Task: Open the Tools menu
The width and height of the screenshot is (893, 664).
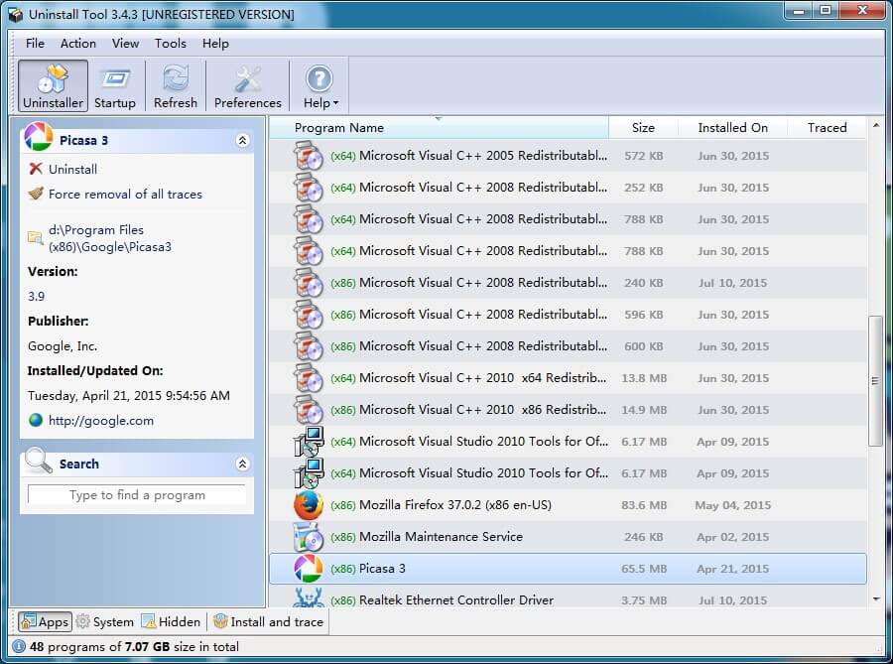Action: coord(171,44)
